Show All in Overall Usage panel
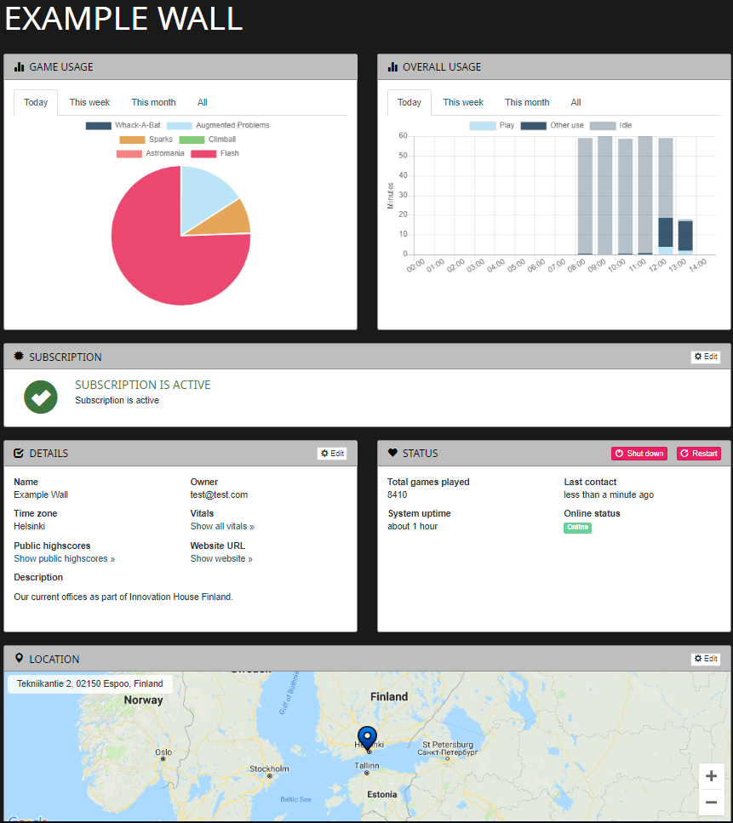 (x=576, y=102)
